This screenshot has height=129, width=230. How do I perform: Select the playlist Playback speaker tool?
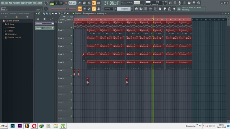coord(68,14)
